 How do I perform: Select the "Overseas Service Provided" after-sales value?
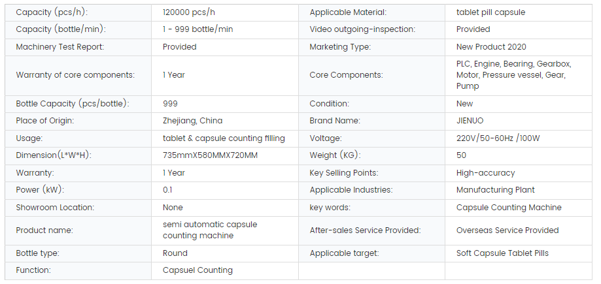[507, 230]
